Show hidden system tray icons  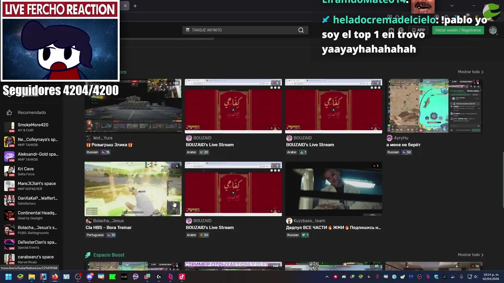coord(327,277)
